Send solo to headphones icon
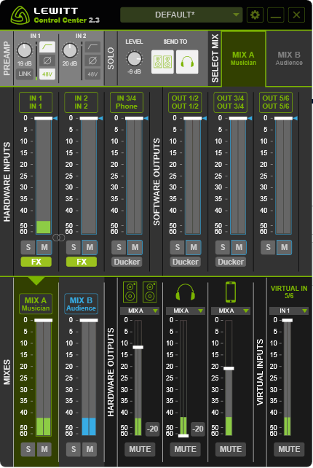The image size is (313, 468). click(187, 62)
